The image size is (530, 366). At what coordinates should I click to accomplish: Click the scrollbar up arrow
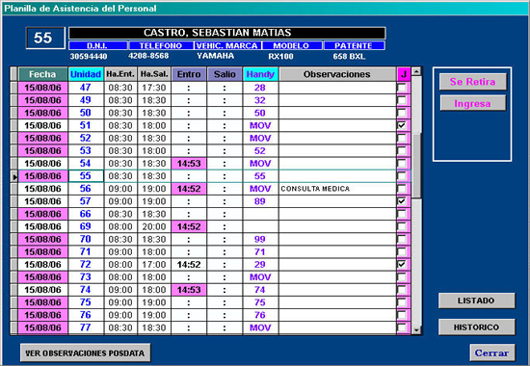(416, 71)
